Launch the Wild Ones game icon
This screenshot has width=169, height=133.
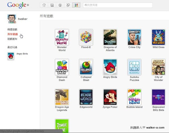(x=158, y=37)
